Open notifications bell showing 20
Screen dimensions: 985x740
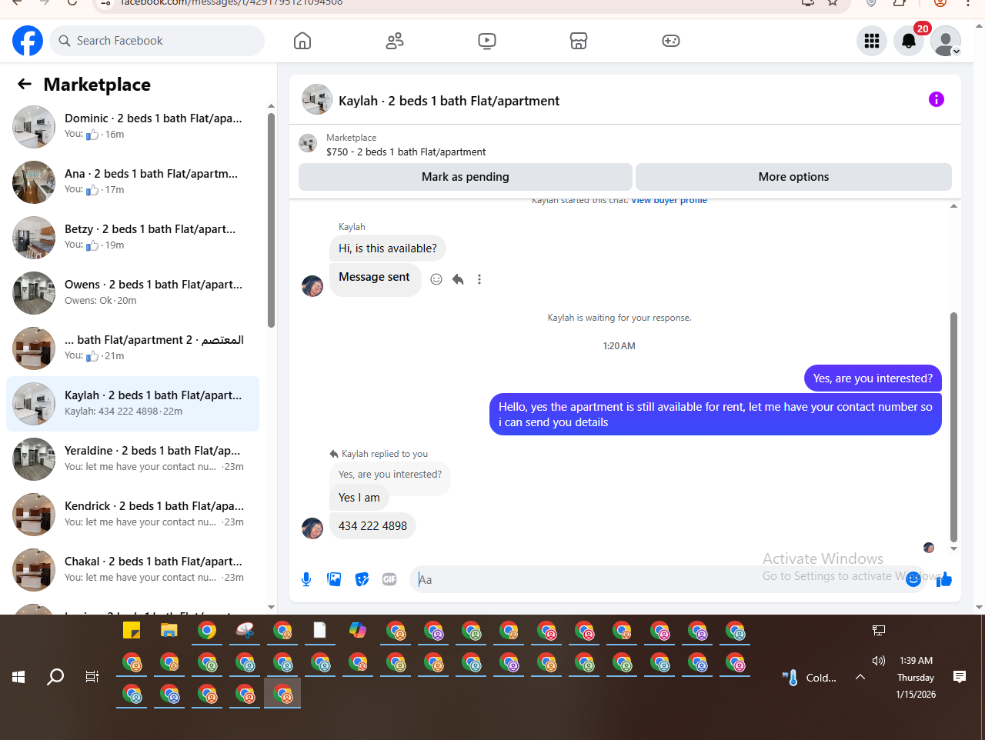tap(909, 41)
